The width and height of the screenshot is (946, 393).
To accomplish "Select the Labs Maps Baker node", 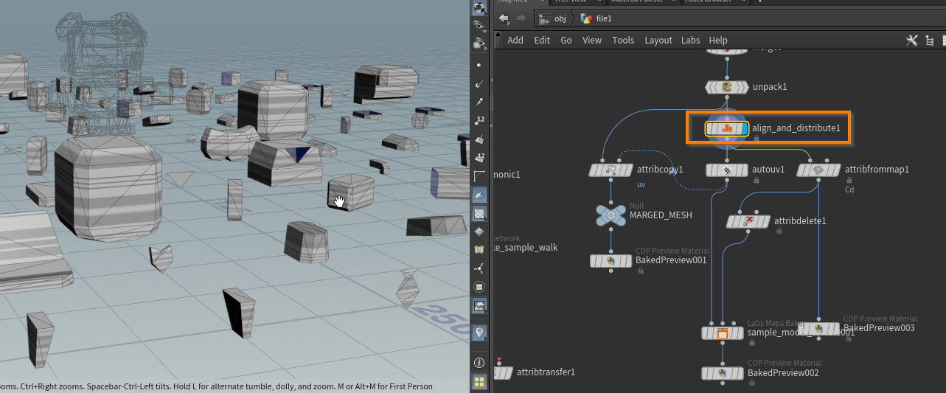I will point(723,333).
